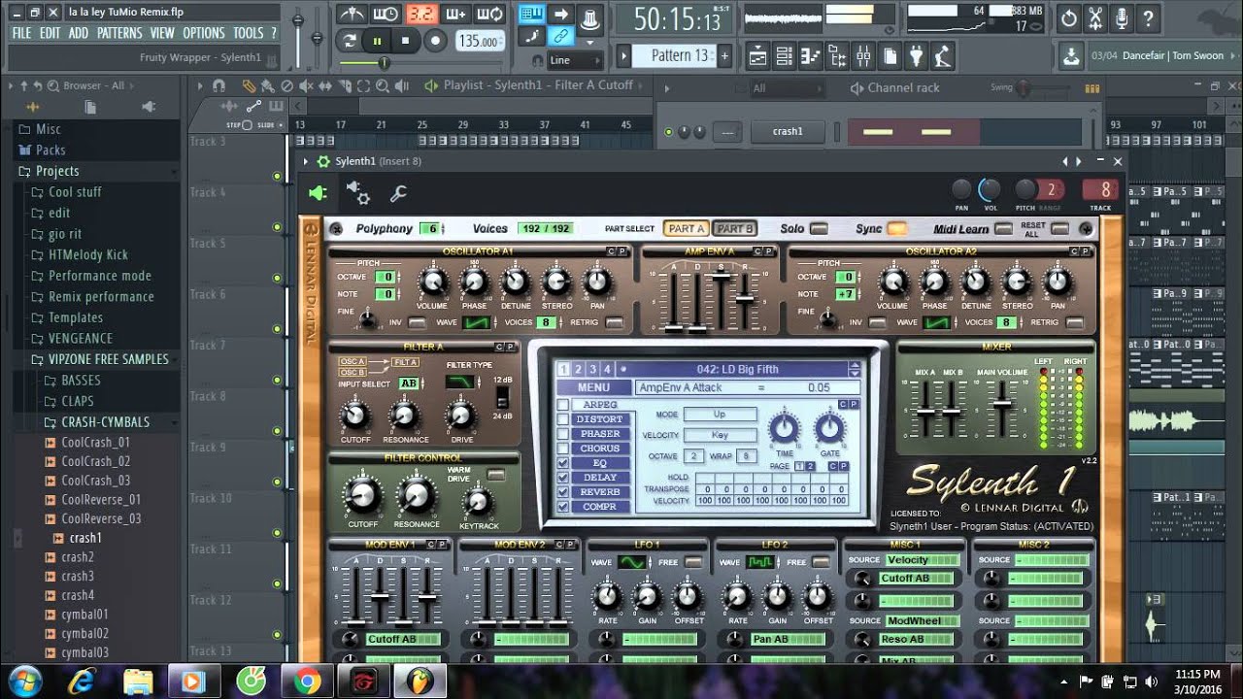Toggle link/snap chain icon in toolbar
The width and height of the screenshot is (1243, 699).
click(560, 36)
